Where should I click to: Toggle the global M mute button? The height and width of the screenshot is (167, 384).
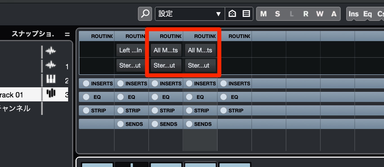pos(264,14)
